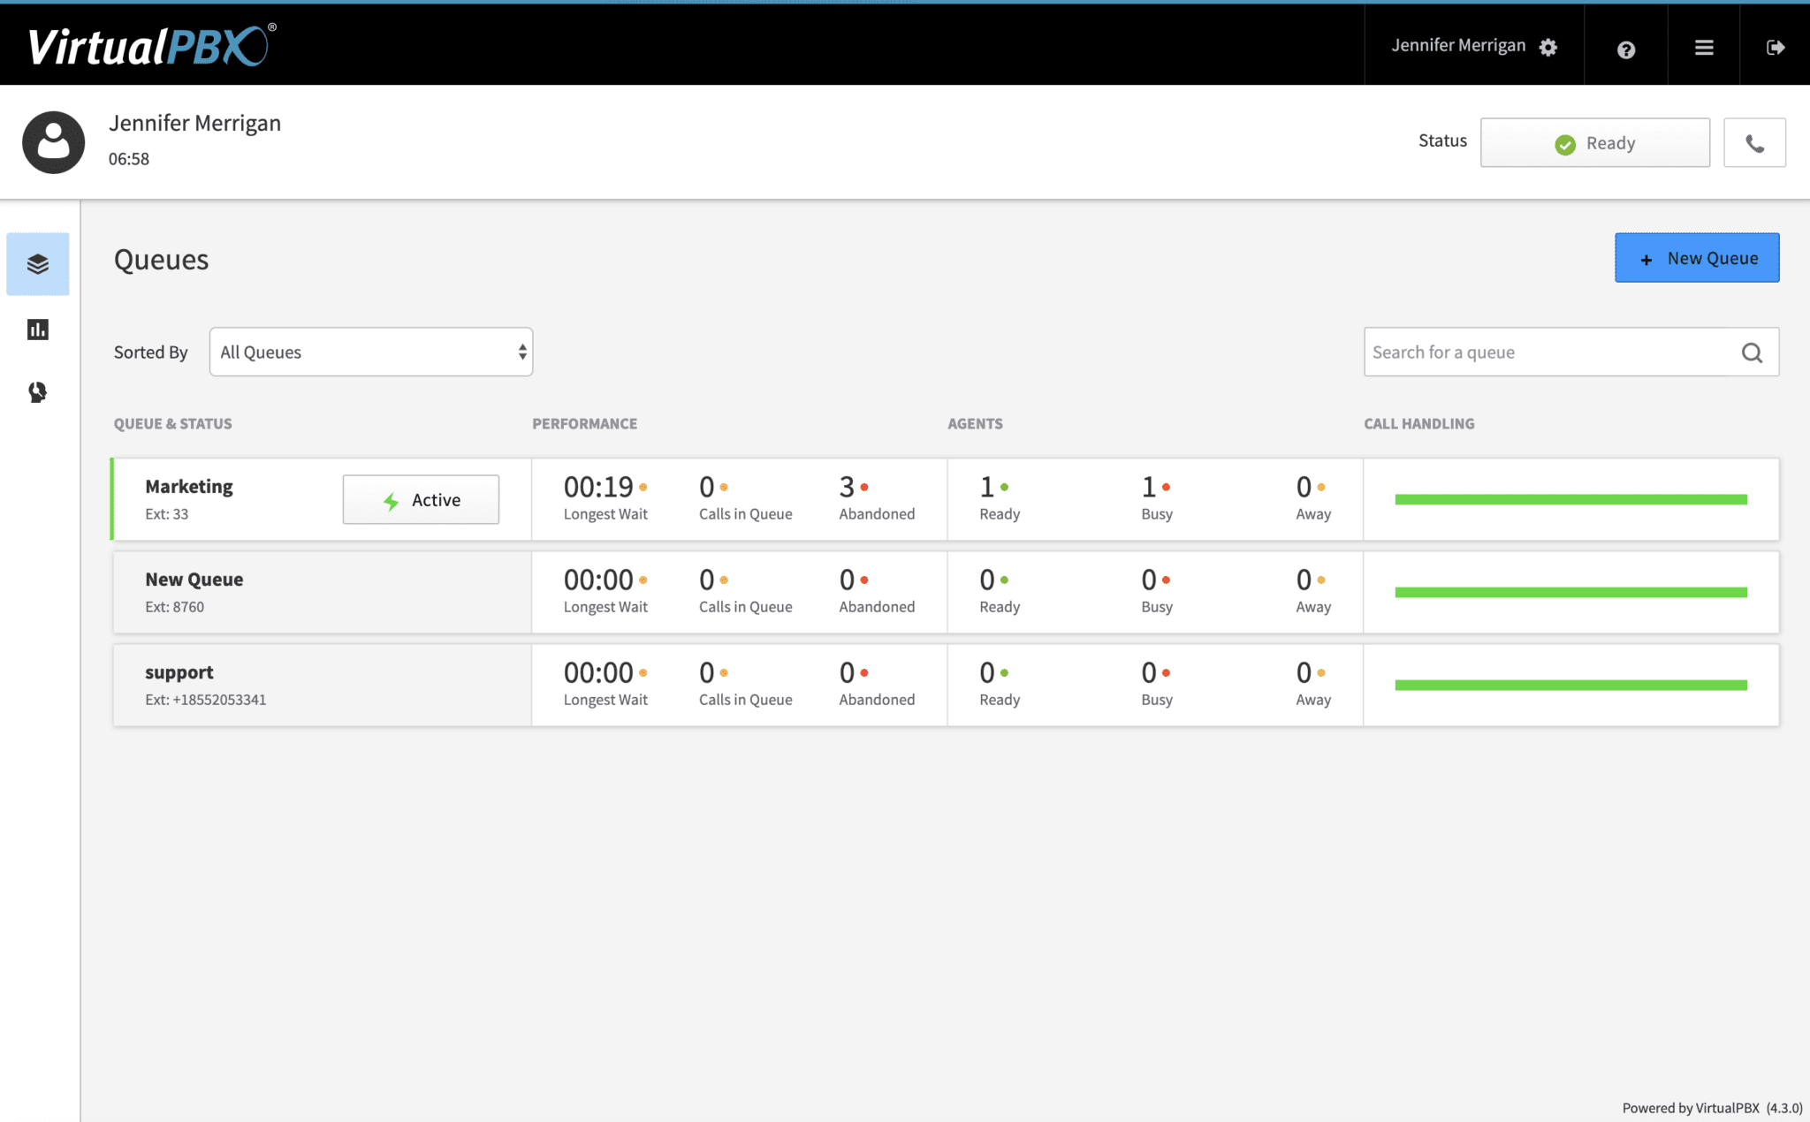
Task: Click the VirtualPBX logo
Action: pyautogui.click(x=151, y=46)
